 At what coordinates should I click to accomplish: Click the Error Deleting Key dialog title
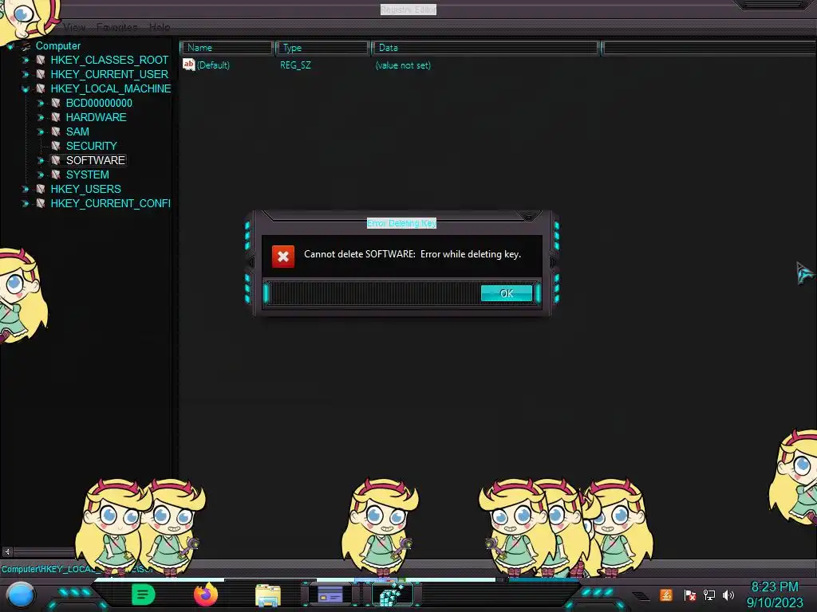[402, 223]
